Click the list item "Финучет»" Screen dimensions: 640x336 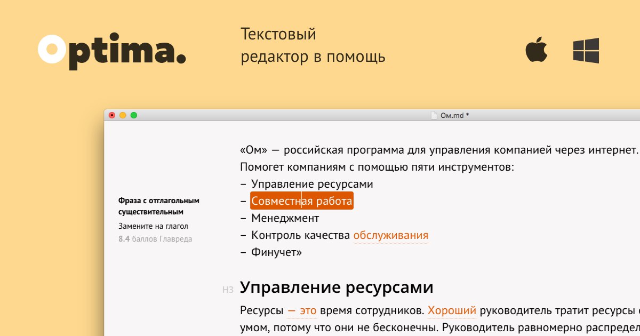tap(277, 252)
